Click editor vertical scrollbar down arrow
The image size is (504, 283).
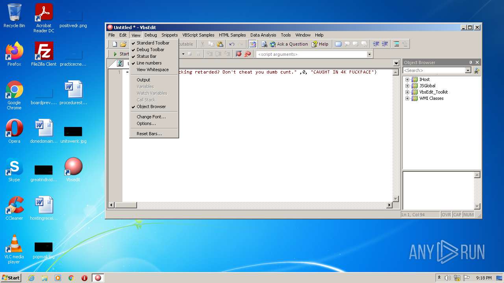pos(396,198)
